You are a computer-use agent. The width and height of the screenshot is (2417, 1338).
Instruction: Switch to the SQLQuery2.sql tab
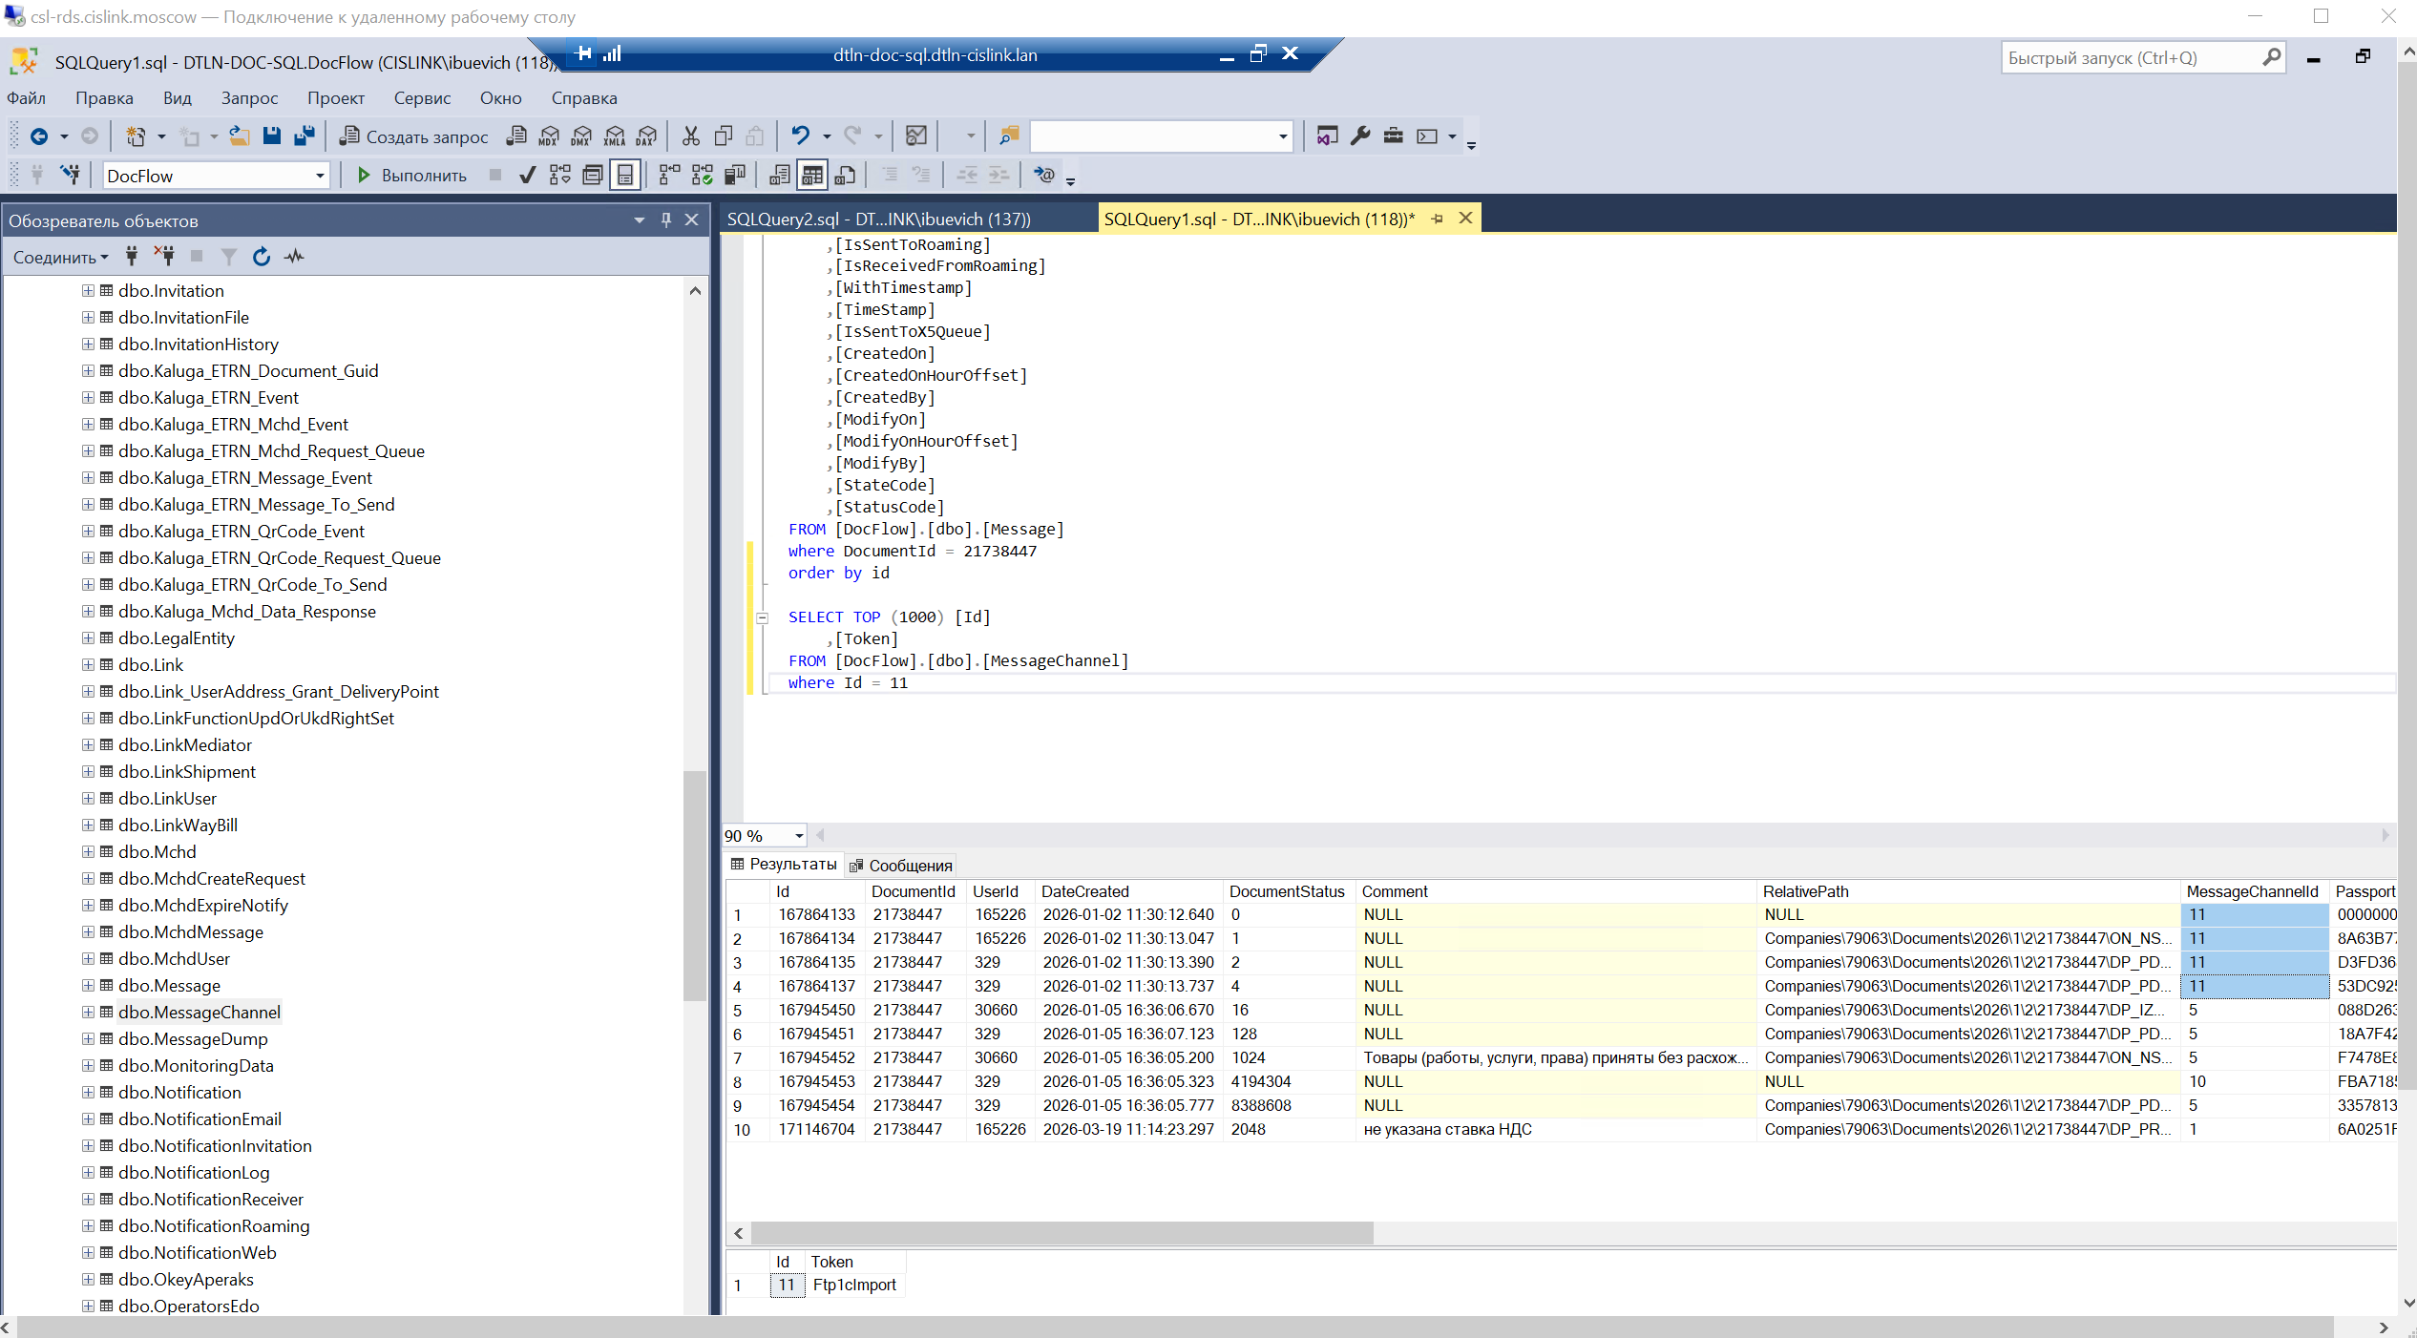(x=878, y=220)
